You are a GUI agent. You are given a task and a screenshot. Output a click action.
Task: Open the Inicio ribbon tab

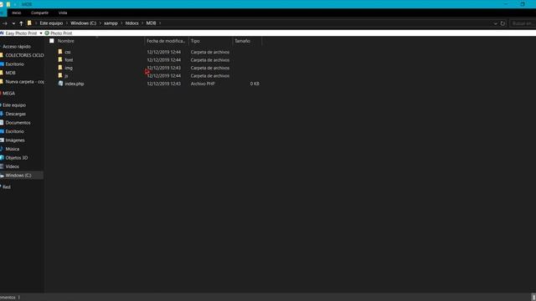tap(17, 13)
